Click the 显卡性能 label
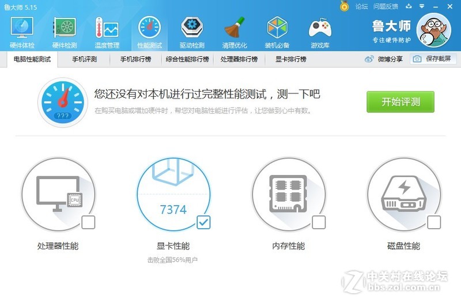This screenshot has width=461, height=307. point(173,246)
